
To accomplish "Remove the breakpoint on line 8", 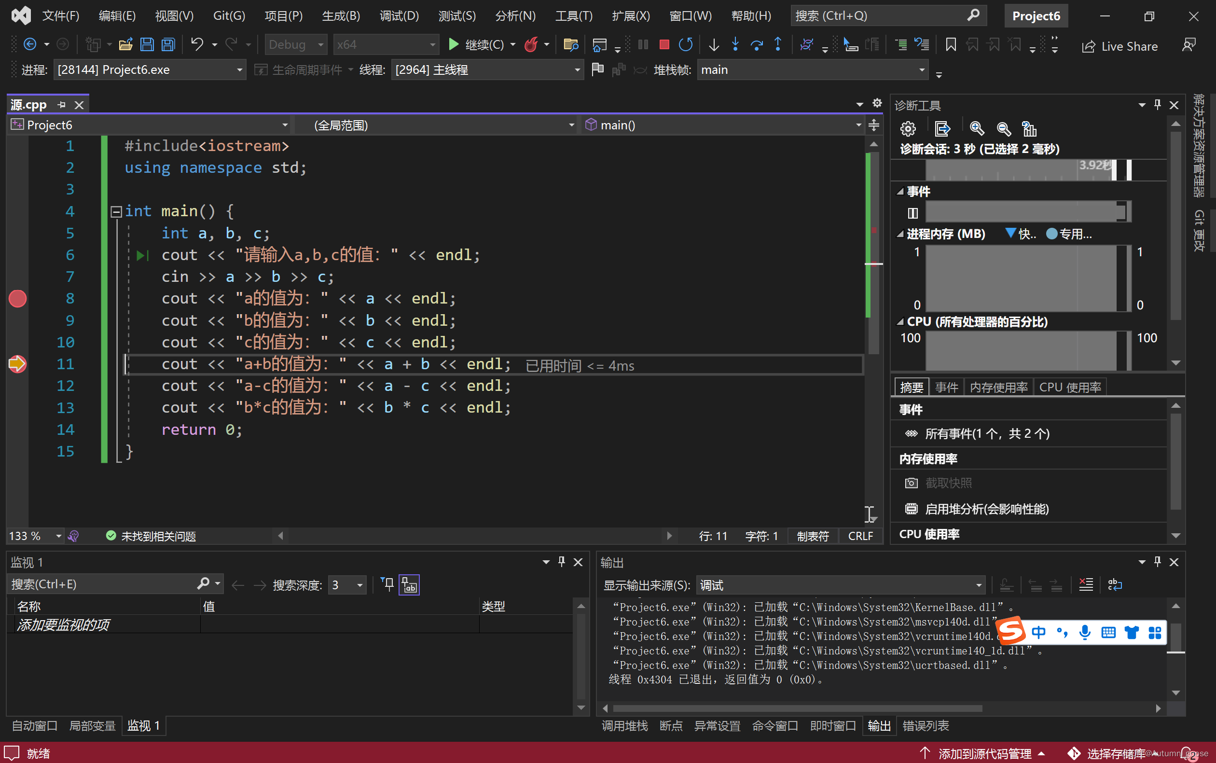I will coord(18,299).
